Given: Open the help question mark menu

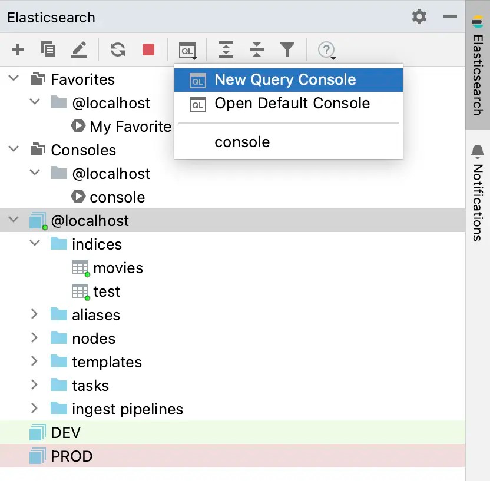Looking at the screenshot, I should [327, 50].
